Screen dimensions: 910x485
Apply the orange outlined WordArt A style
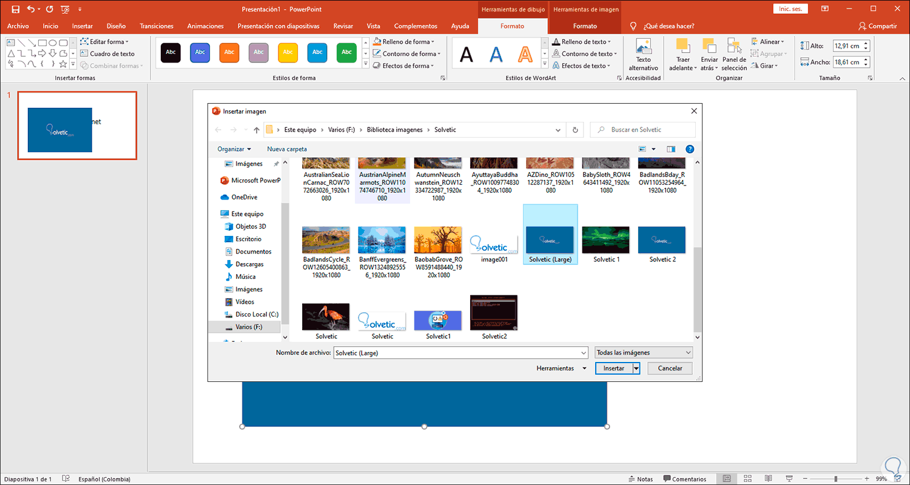525,54
